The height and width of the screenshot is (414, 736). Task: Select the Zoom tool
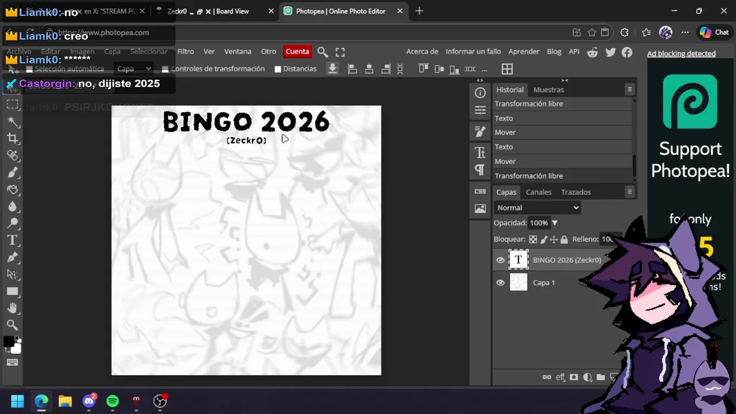pos(12,325)
